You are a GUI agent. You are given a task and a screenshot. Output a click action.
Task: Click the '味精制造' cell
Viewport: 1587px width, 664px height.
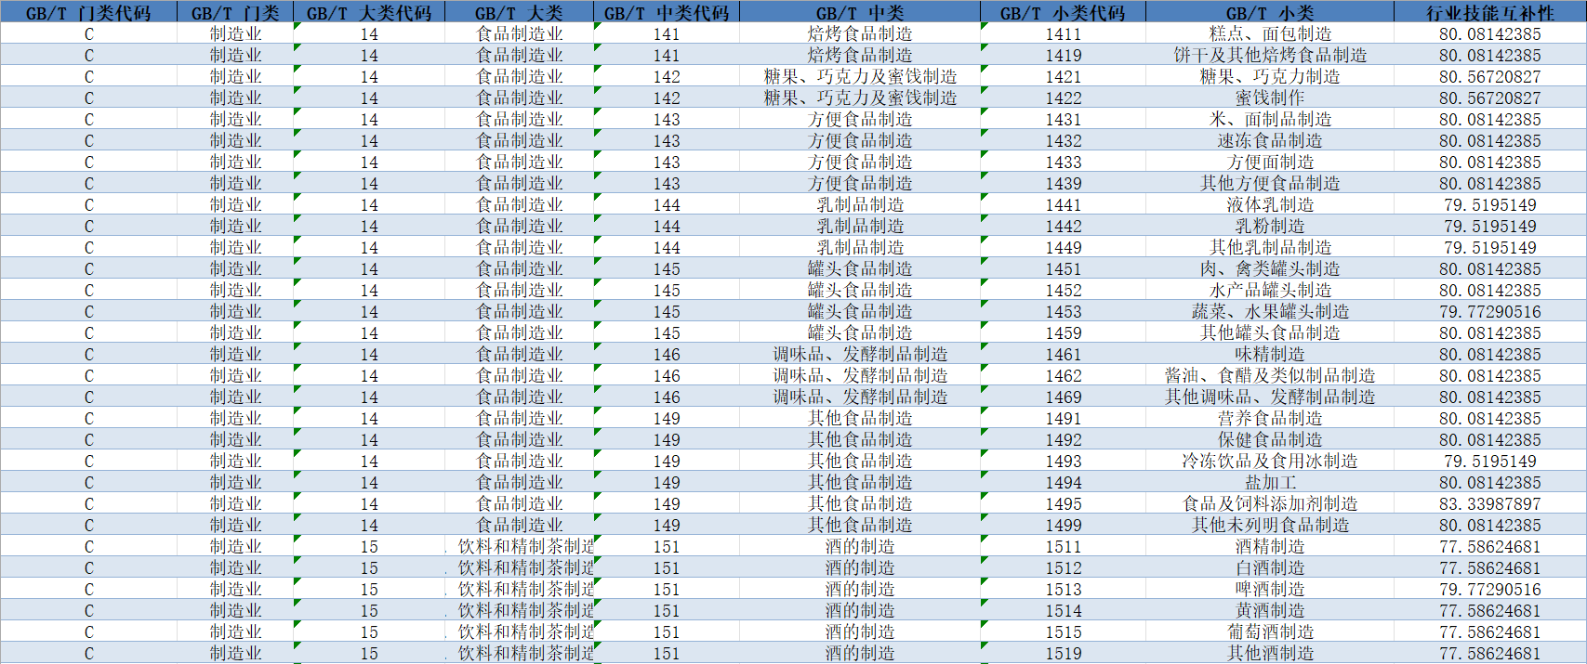click(1270, 355)
